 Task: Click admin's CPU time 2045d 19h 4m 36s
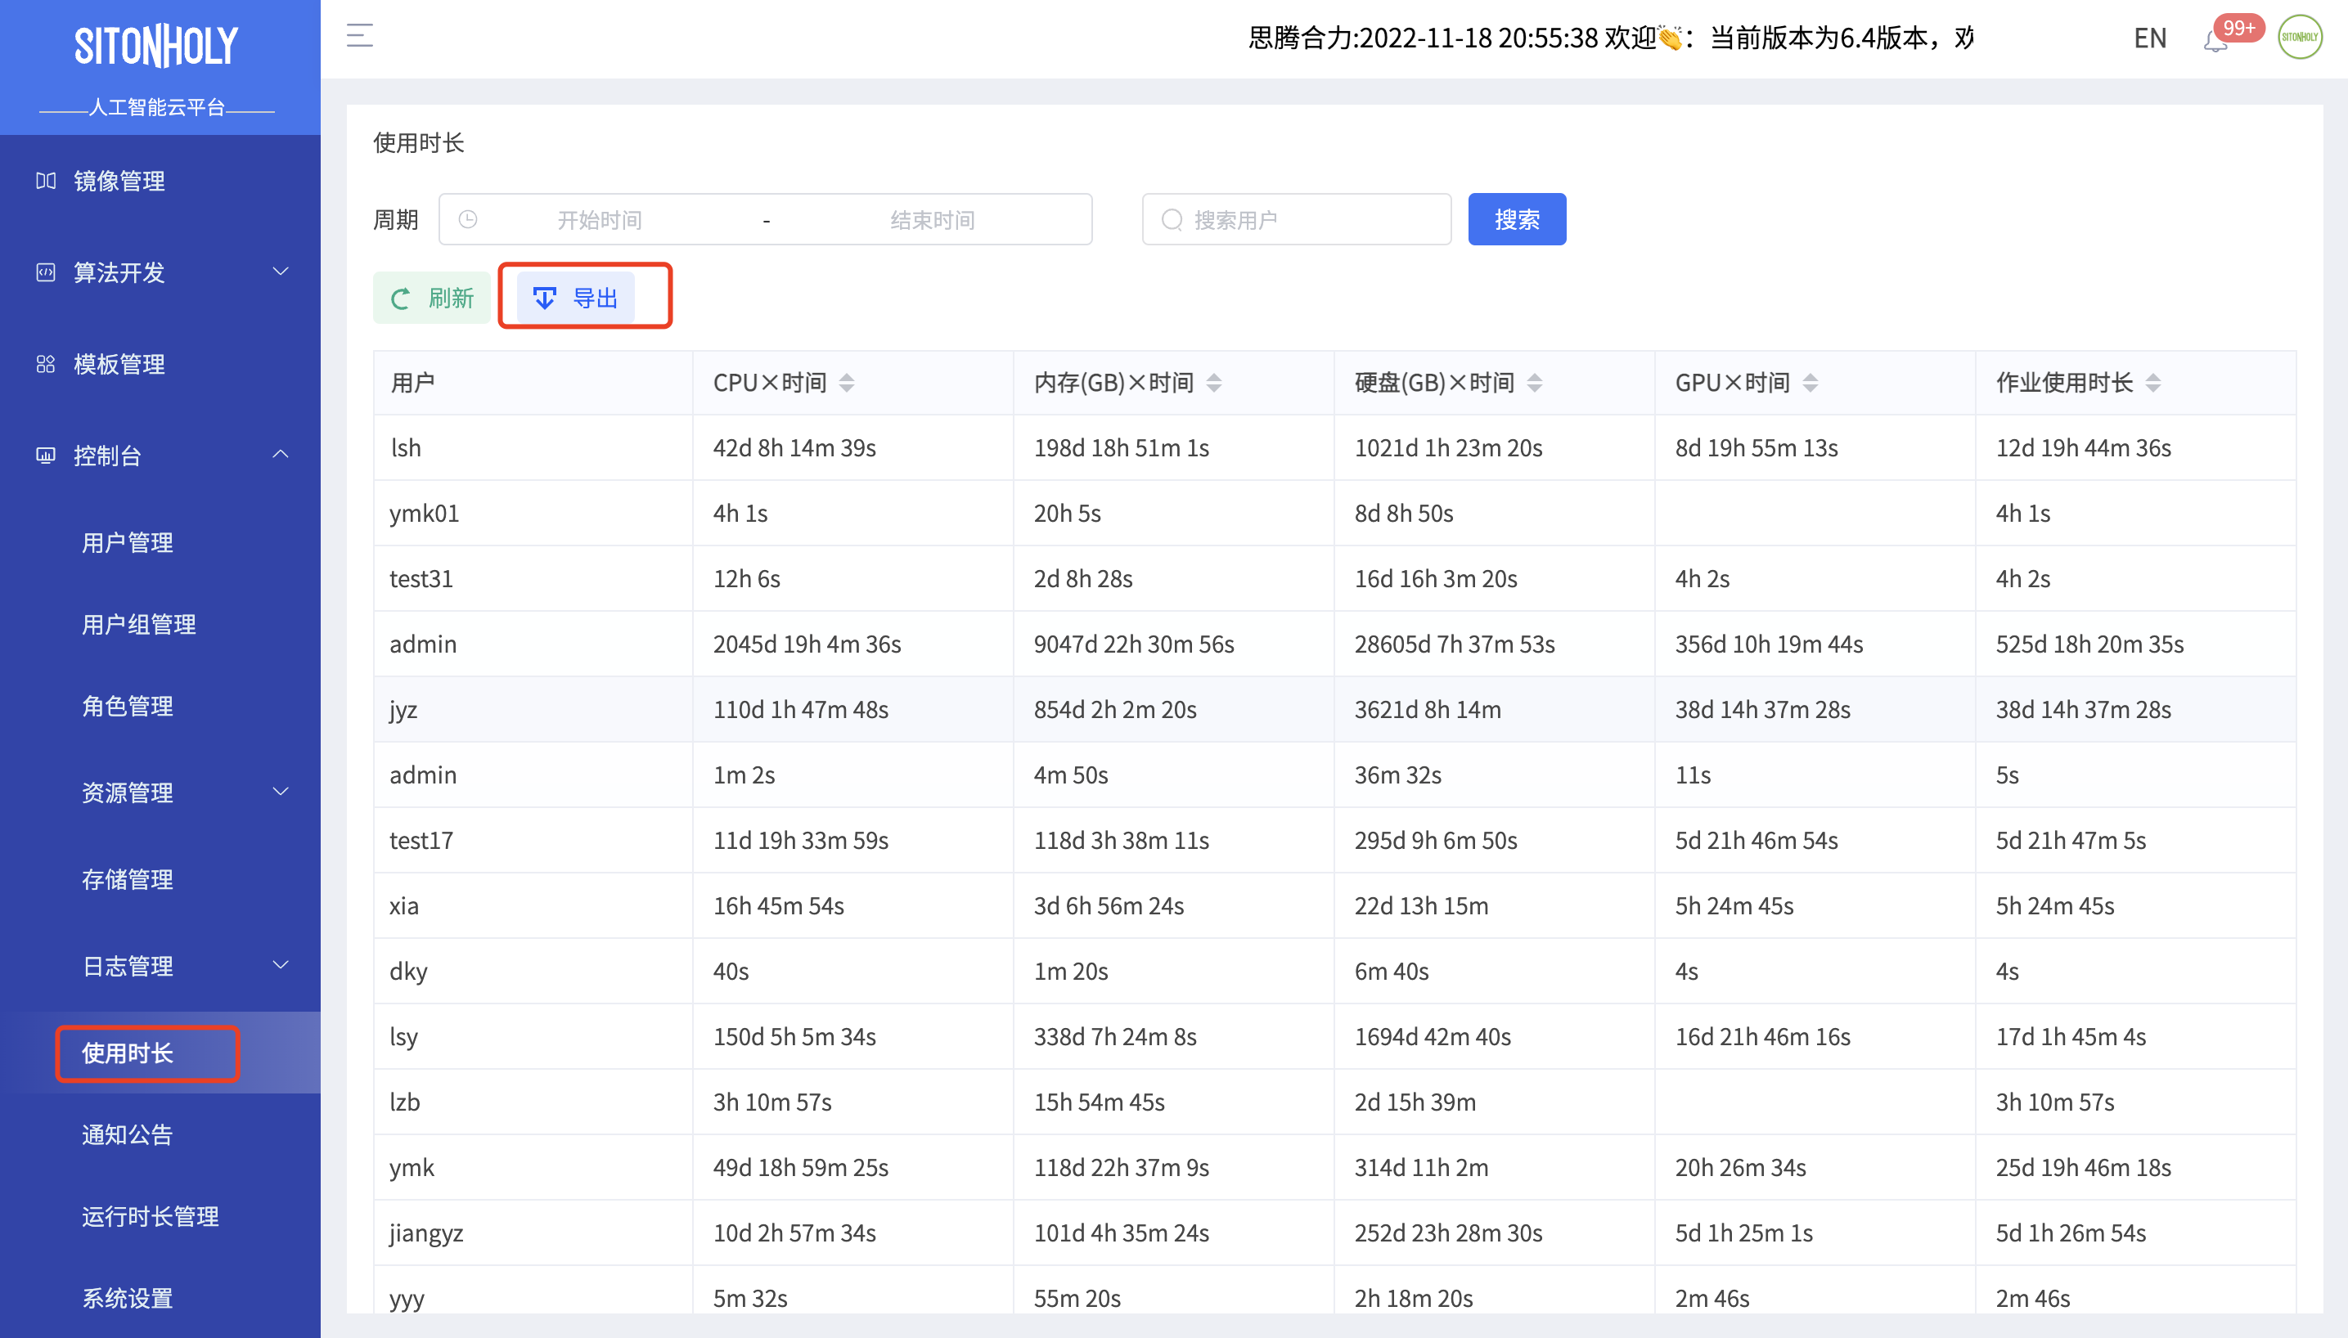point(806,644)
